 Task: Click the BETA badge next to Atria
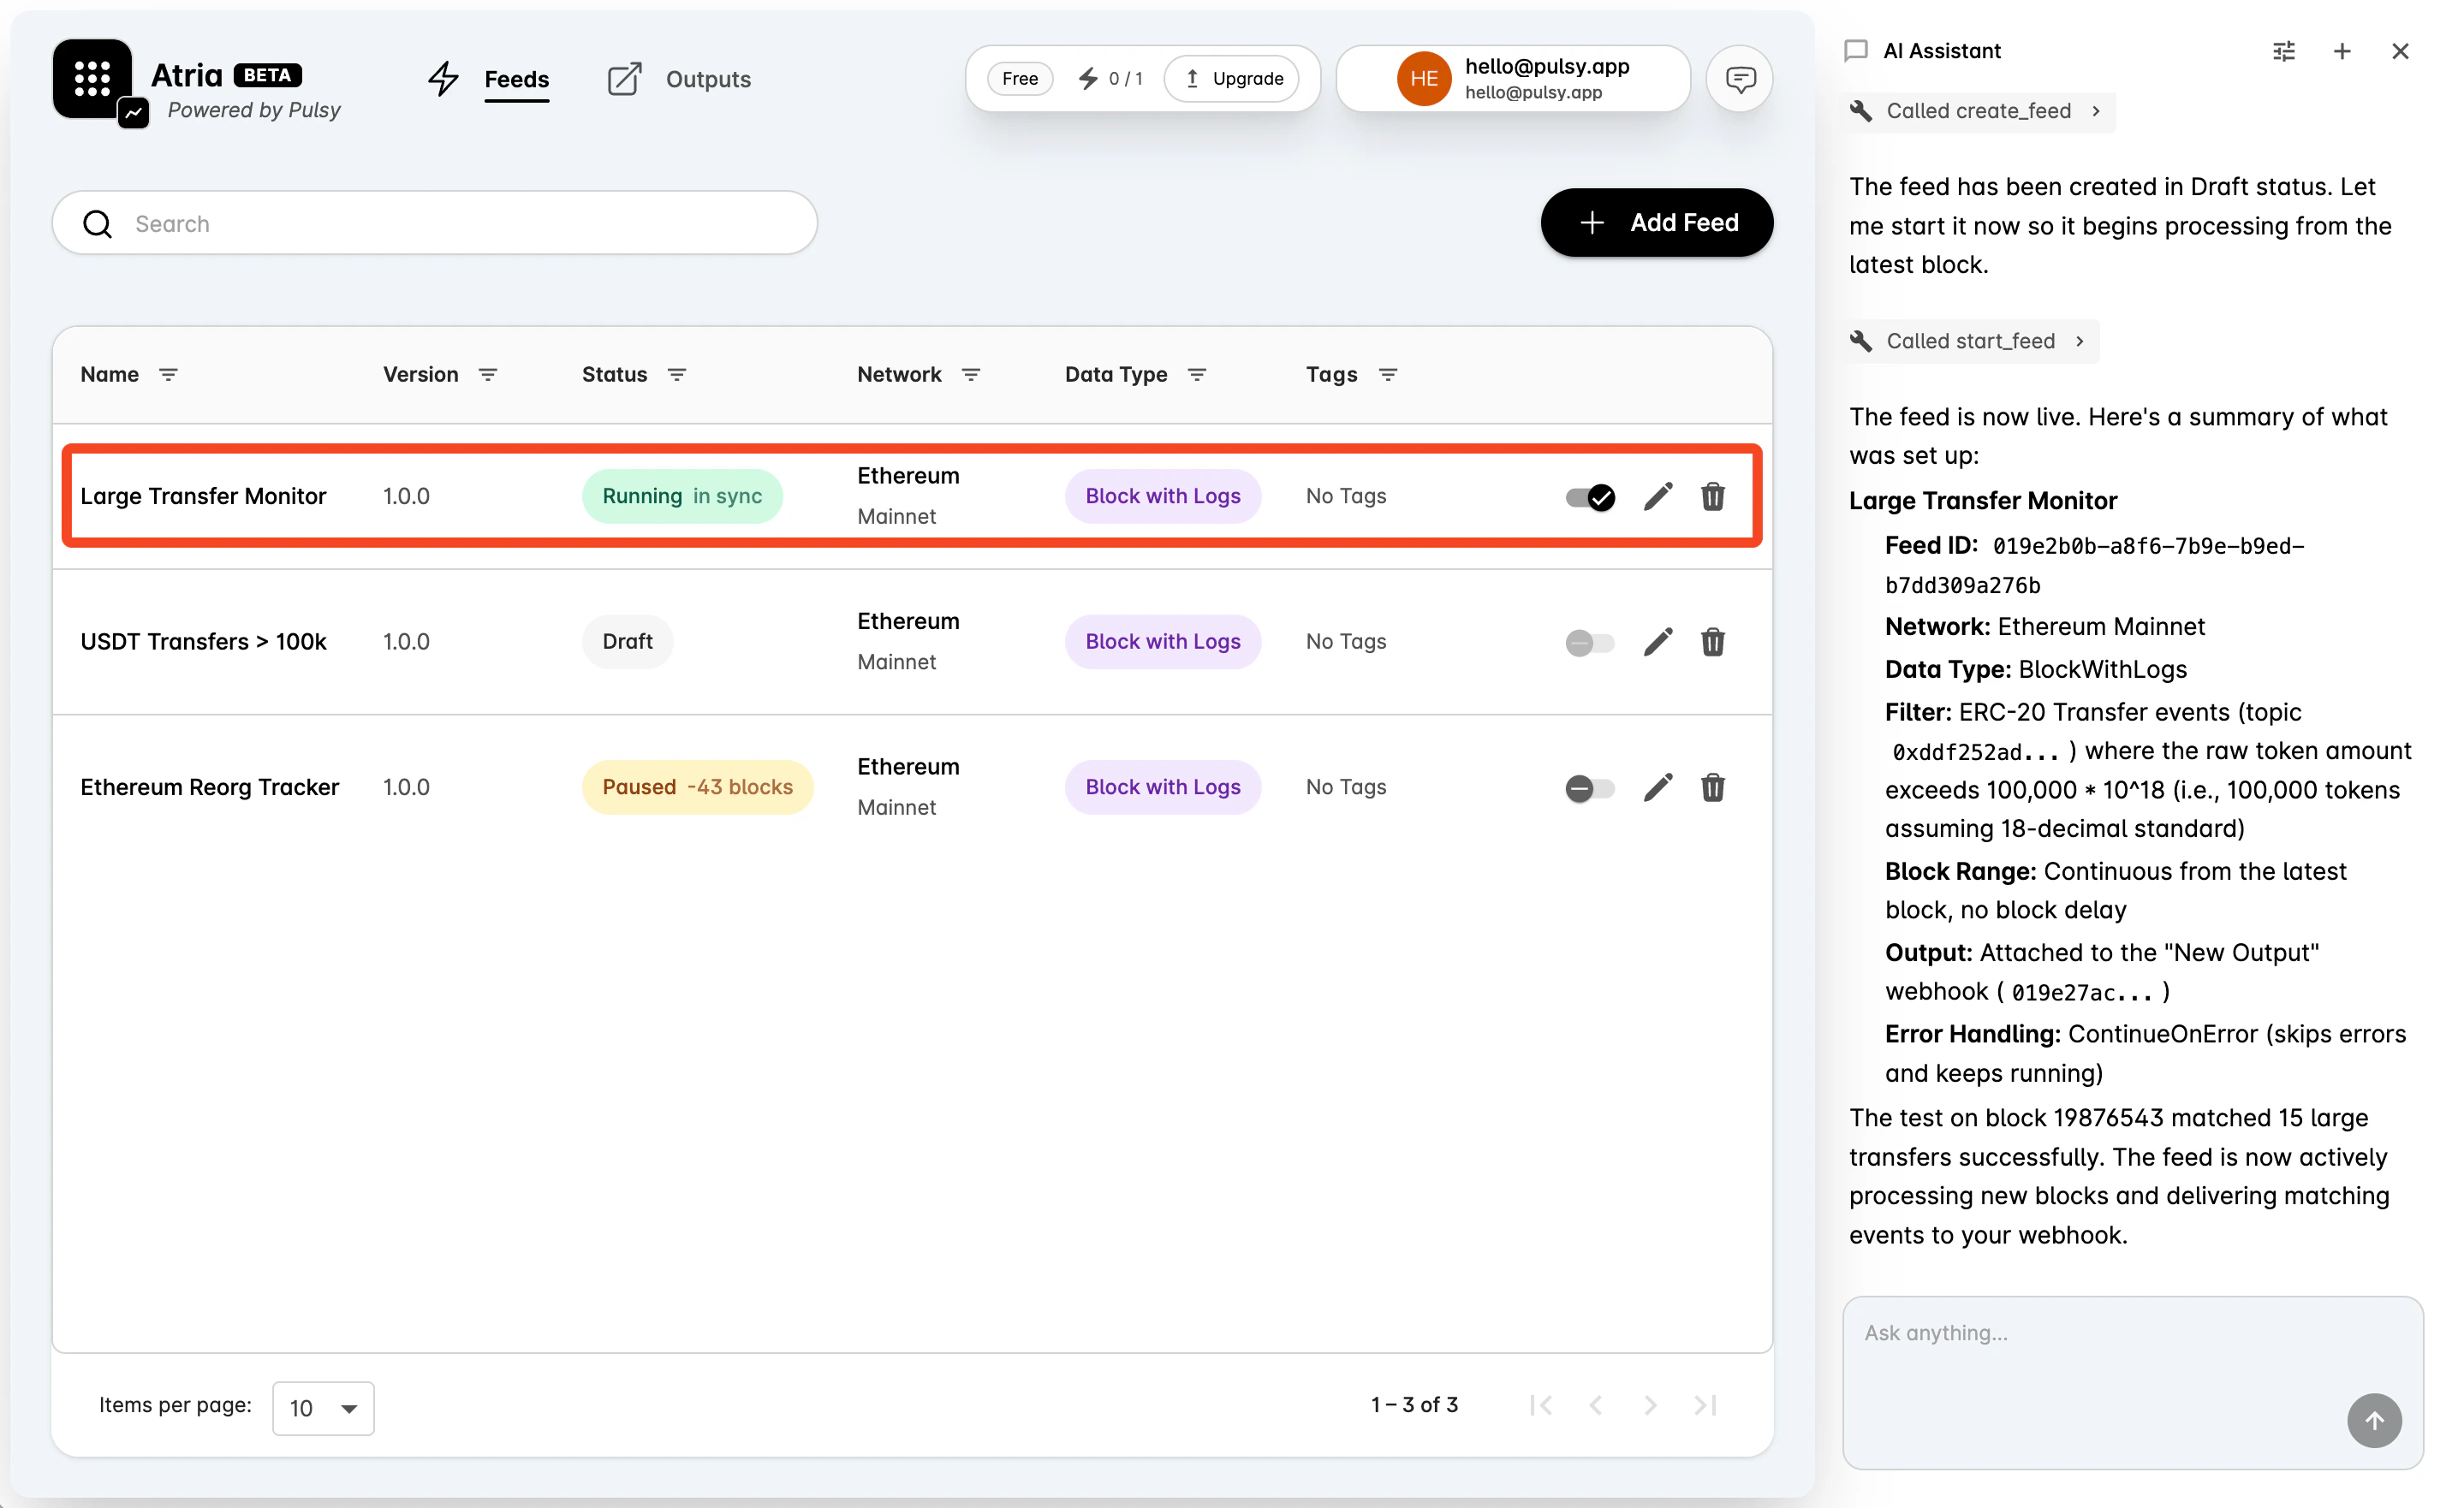[x=267, y=75]
